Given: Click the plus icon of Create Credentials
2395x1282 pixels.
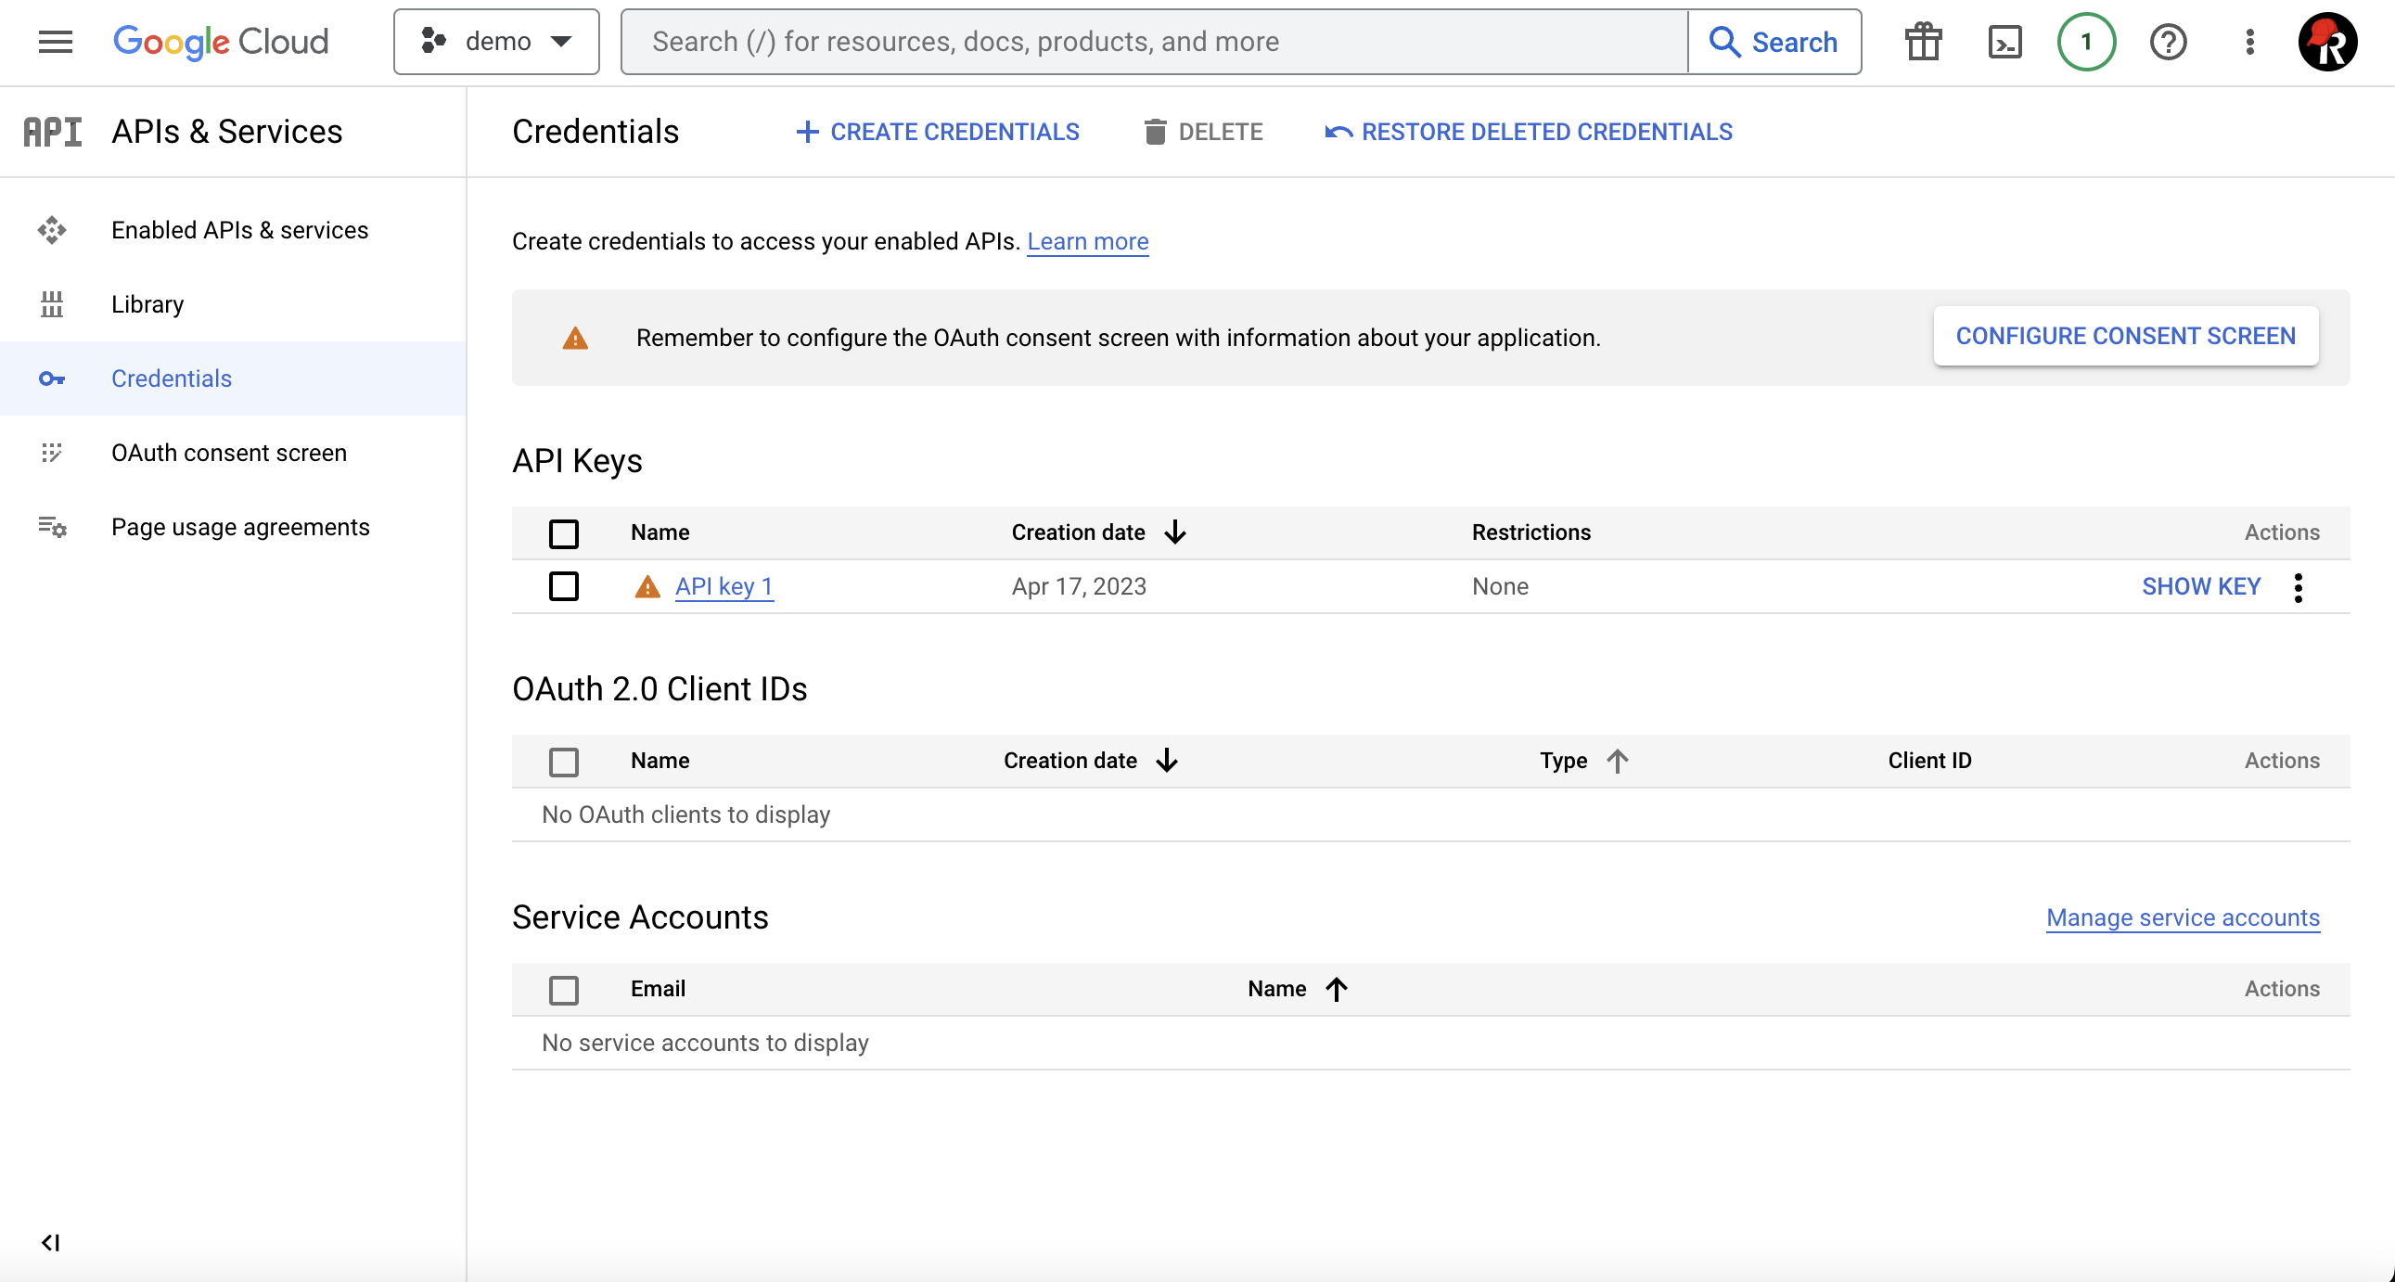Looking at the screenshot, I should pyautogui.click(x=808, y=132).
